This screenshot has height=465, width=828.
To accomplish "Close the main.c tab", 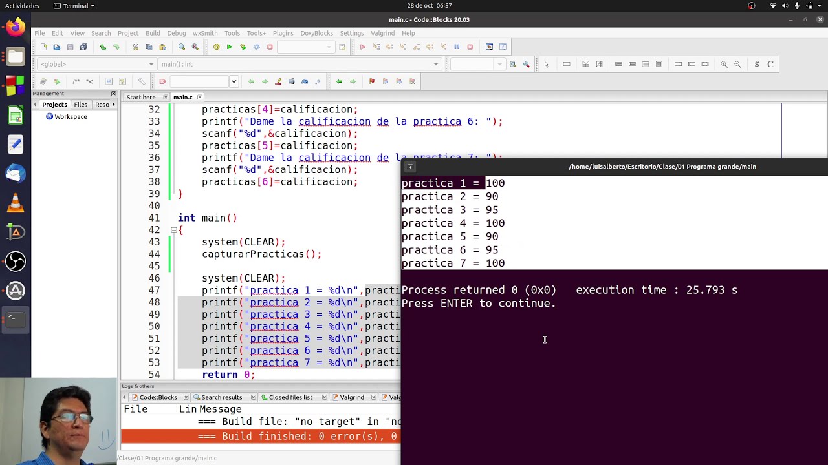I will tap(200, 98).
